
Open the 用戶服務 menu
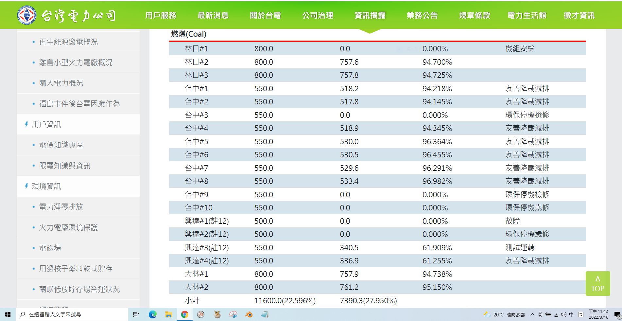click(x=161, y=15)
